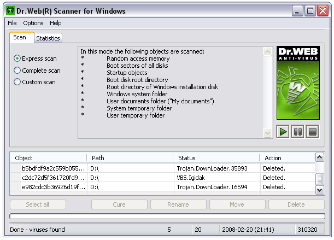Open the Help menu
334x240 pixels.
click(56, 23)
